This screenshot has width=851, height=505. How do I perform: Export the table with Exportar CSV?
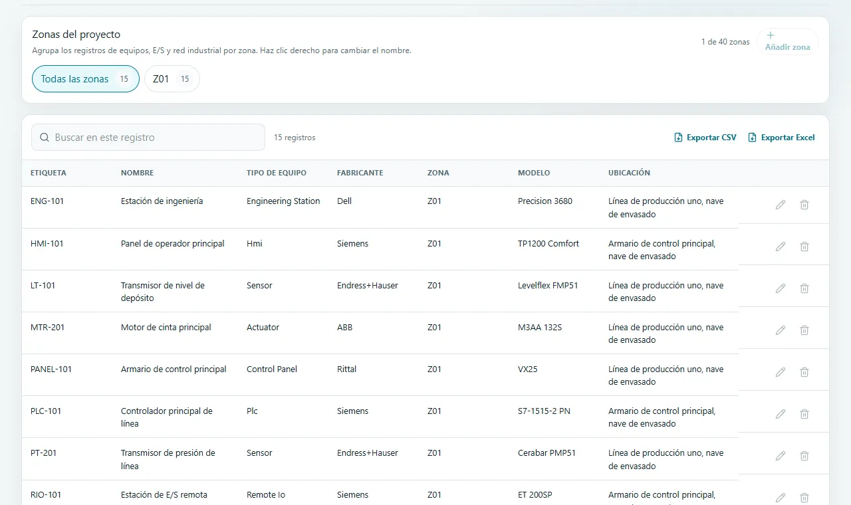click(705, 138)
